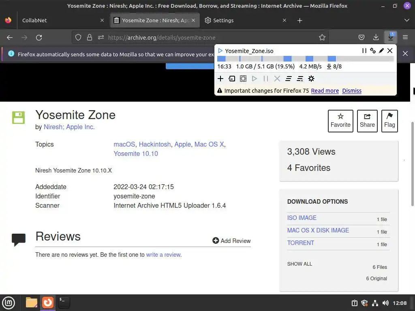Click the select-all dotted square icon
This screenshot has height=311, width=415.
(243, 79)
